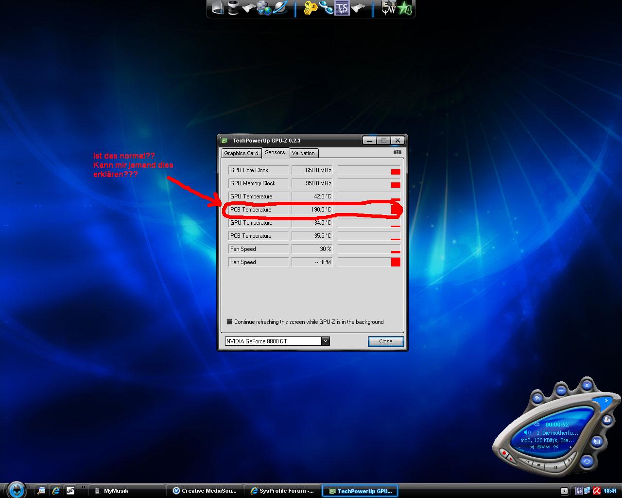Click the media player eject/open media button
Viewport: 622px width, 498px height.
pos(607,420)
